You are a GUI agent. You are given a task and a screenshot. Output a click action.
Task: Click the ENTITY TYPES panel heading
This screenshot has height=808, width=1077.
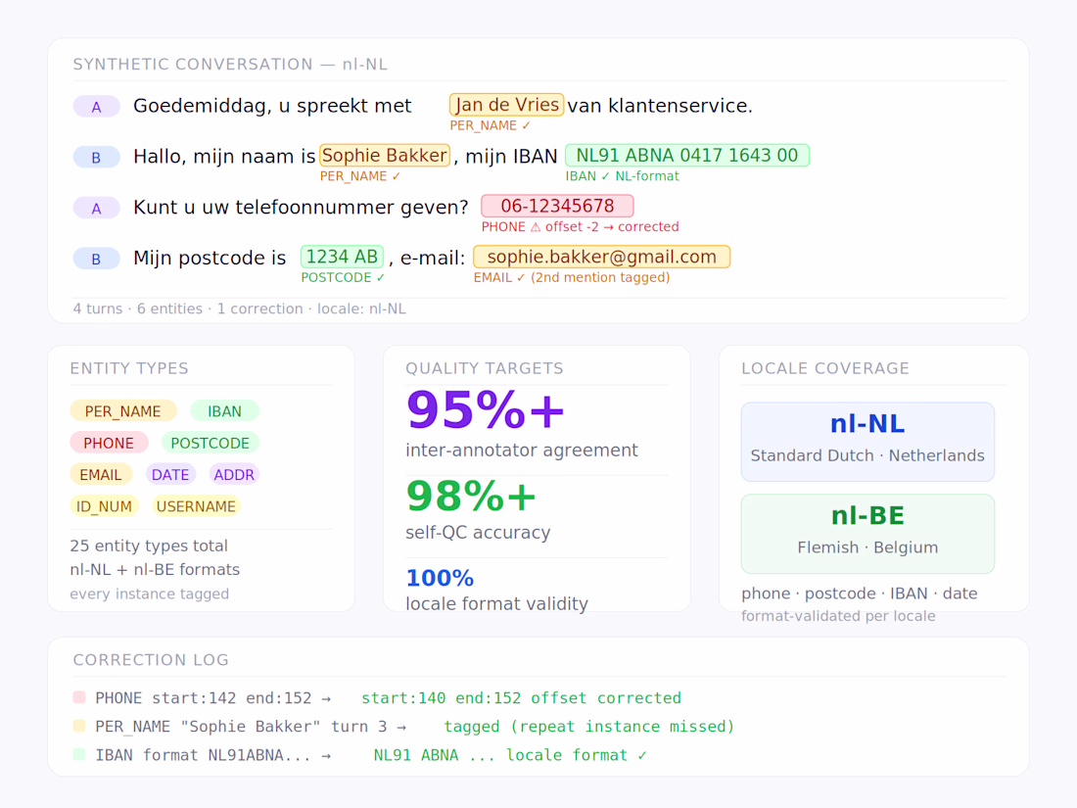click(x=129, y=368)
